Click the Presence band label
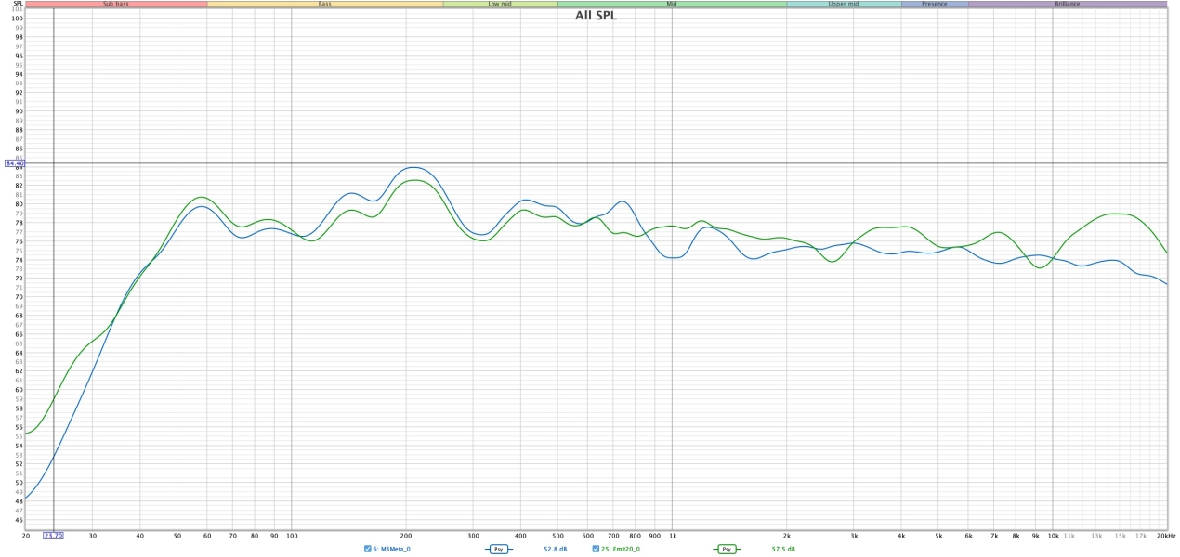 (x=935, y=4)
